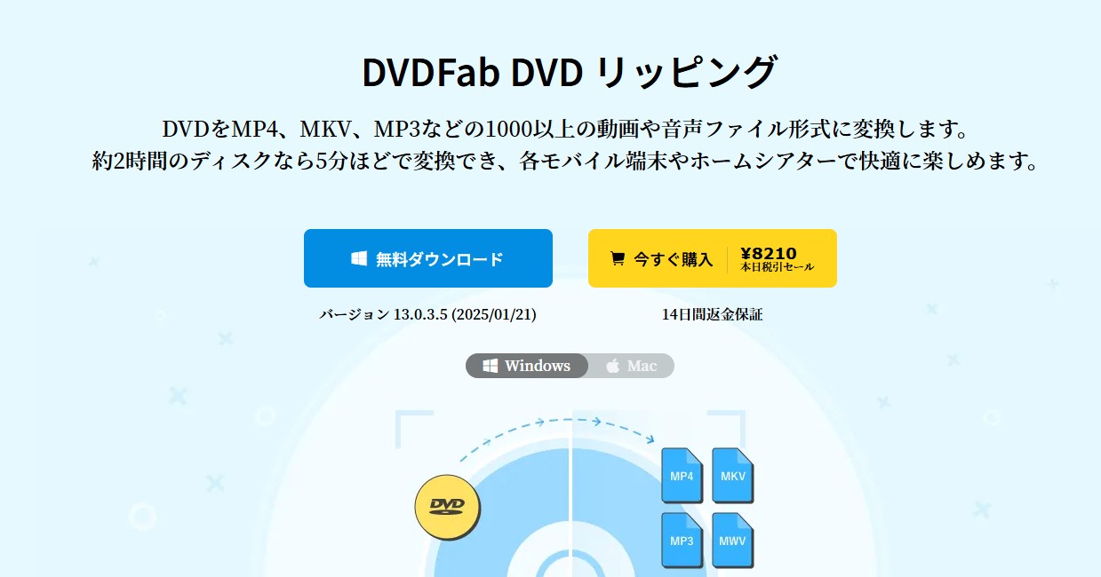Click the dashed conversion arrow above disc
The image size is (1101, 577).
pyautogui.click(x=558, y=436)
